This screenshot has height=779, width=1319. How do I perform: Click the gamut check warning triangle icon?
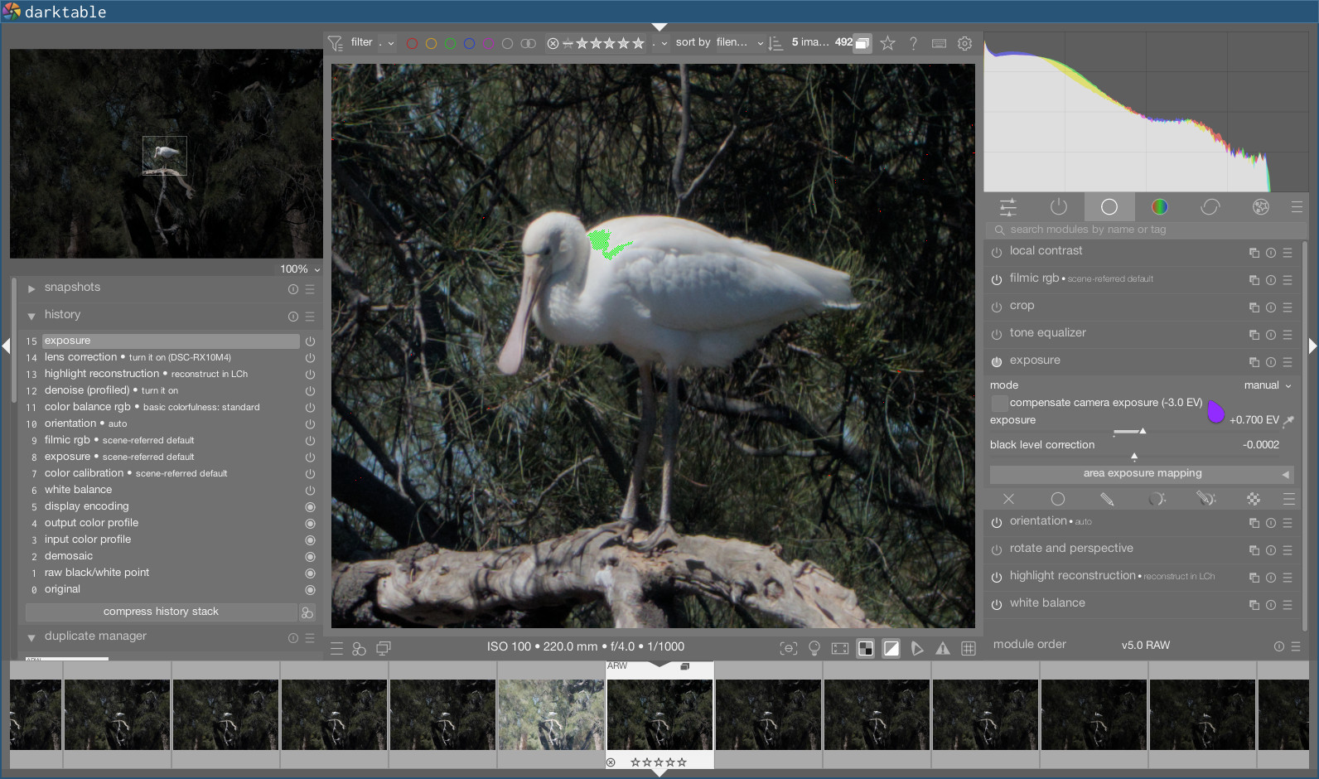coord(943,649)
